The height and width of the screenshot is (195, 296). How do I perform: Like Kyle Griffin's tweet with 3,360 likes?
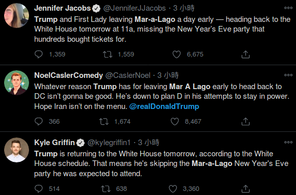click(173, 189)
